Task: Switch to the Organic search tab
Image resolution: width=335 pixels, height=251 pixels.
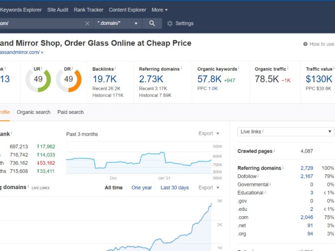Action: click(x=34, y=112)
